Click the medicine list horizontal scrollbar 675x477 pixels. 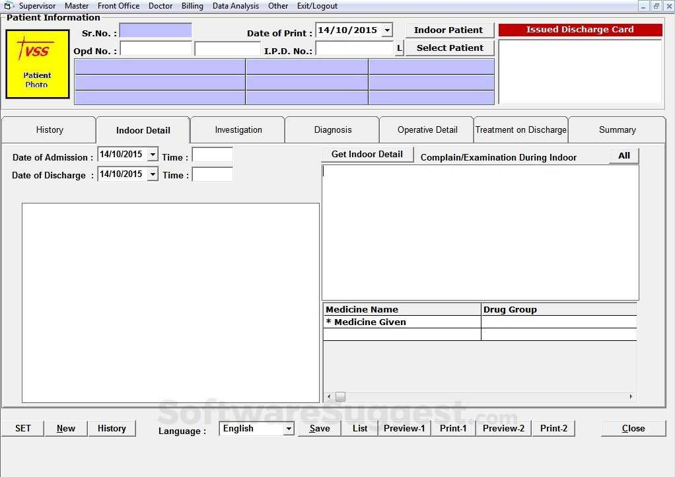pyautogui.click(x=340, y=396)
